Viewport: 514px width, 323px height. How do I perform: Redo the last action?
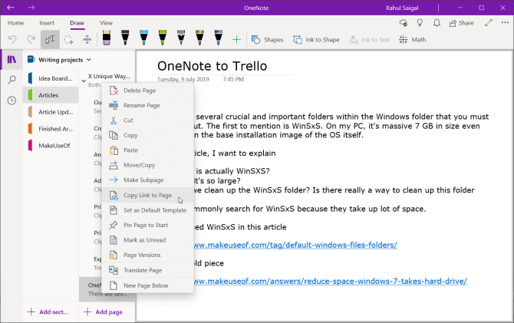click(31, 40)
